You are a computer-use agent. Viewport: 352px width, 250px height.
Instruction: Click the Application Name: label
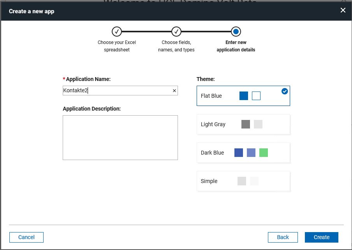(x=88, y=79)
